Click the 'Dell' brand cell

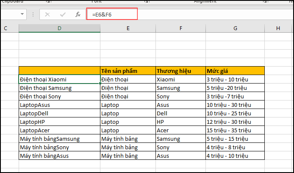[x=180, y=113]
